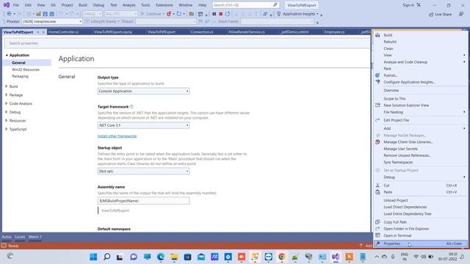The height and width of the screenshot is (264, 470).
Task: Click the feedback icon at top right
Action: pos(461,14)
